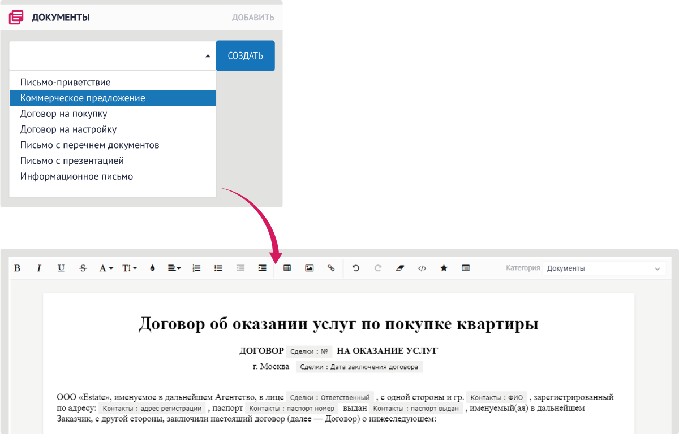The width and height of the screenshot is (679, 434).
Task: Open the Категория Документы dropdown
Action: click(603, 269)
